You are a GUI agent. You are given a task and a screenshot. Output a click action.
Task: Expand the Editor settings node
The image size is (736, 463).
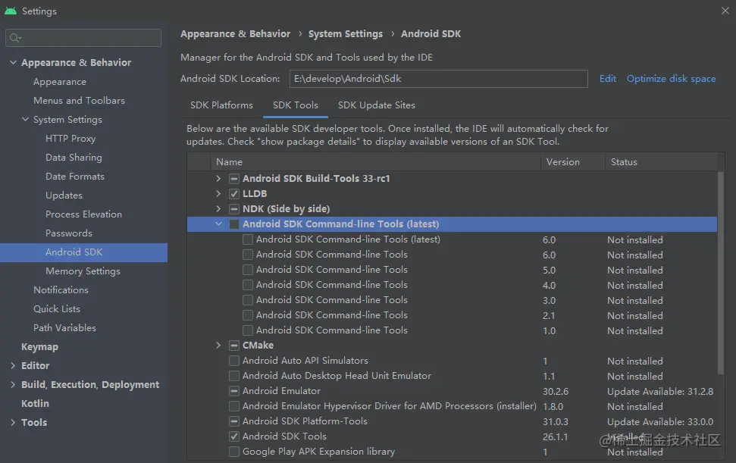(x=13, y=366)
